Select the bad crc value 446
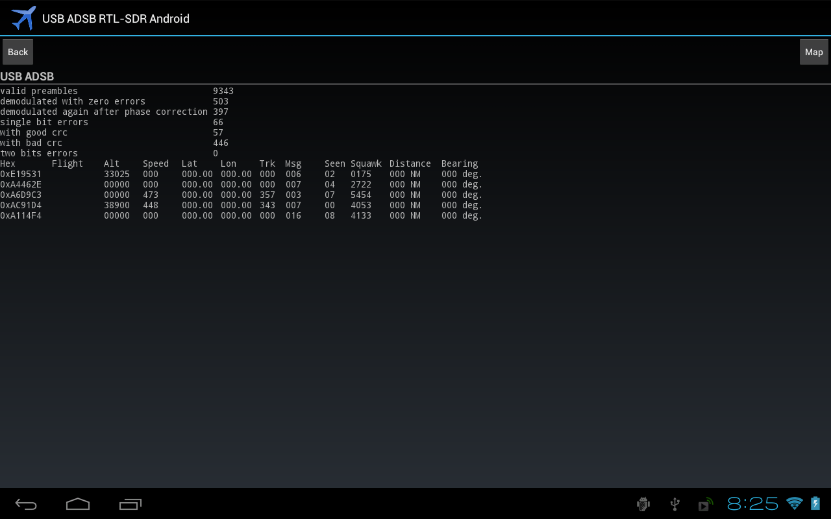The height and width of the screenshot is (519, 831). [221, 143]
